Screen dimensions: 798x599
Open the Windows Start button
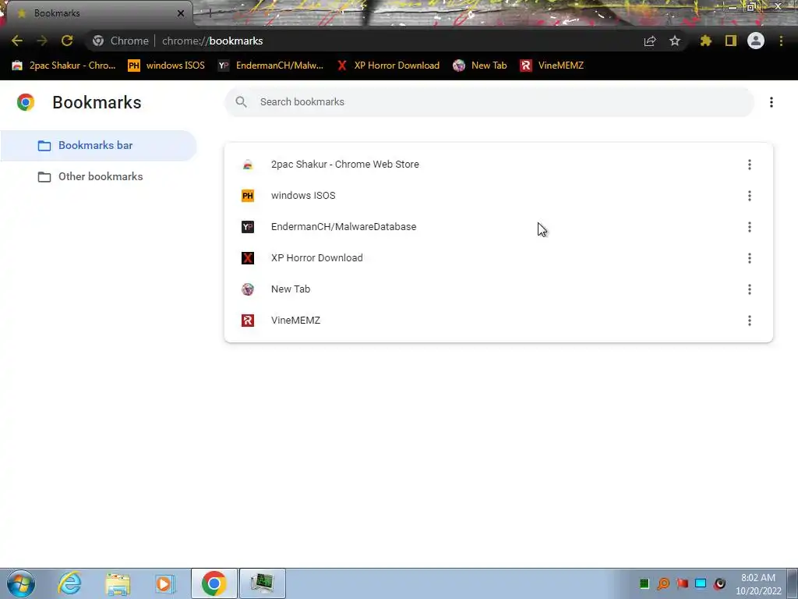pyautogui.click(x=21, y=583)
